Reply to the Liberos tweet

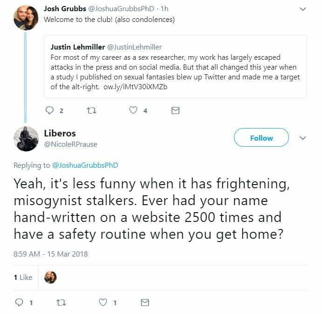pyautogui.click(x=20, y=302)
